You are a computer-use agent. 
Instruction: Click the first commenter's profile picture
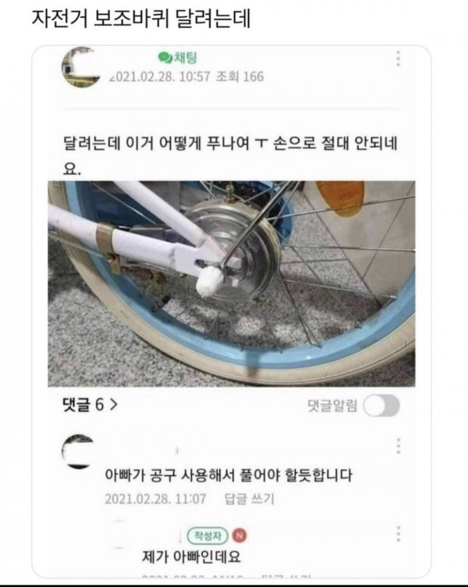tap(78, 451)
